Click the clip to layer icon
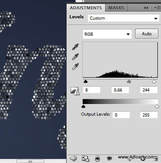The height and width of the screenshot is (163, 161). click(97, 159)
